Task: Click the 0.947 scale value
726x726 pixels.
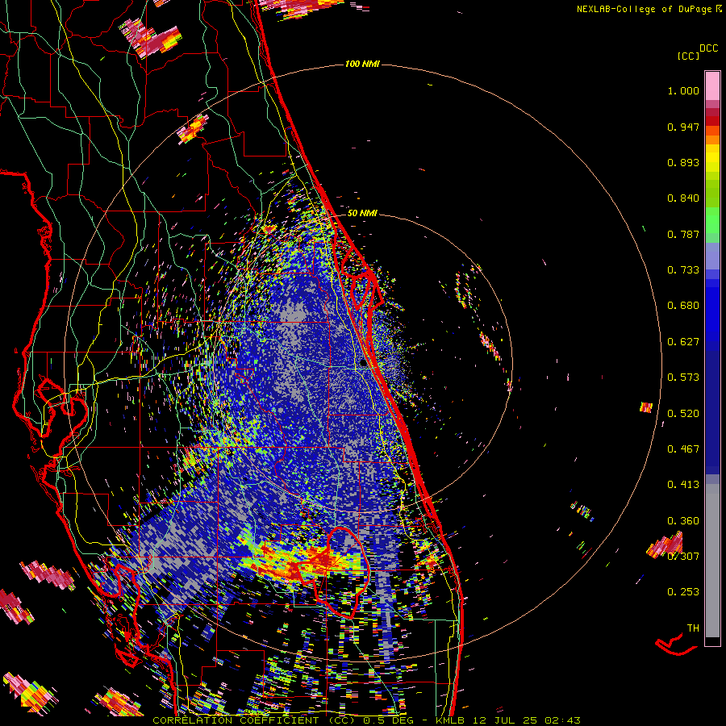Action: [683, 127]
